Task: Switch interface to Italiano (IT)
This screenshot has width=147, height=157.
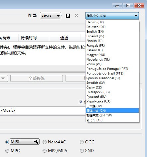Action: (112, 50)
